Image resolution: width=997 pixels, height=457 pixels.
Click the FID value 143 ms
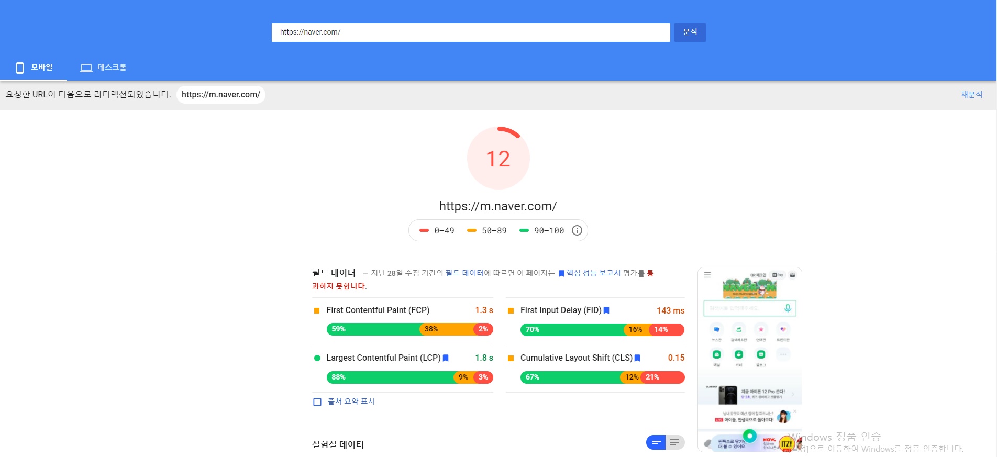click(670, 311)
